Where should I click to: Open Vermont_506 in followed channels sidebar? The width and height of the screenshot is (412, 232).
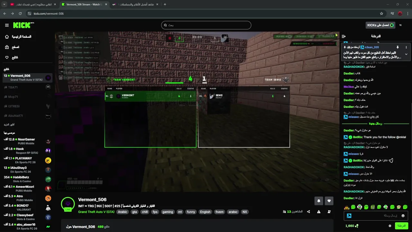click(x=27, y=78)
